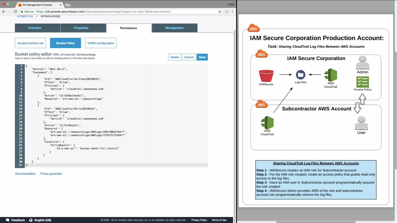Click the AWS cloud badge on Subcontractor account box
397x223 pixels.
[261, 104]
